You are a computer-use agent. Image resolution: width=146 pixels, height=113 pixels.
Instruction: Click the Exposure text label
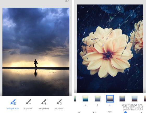[28, 109]
